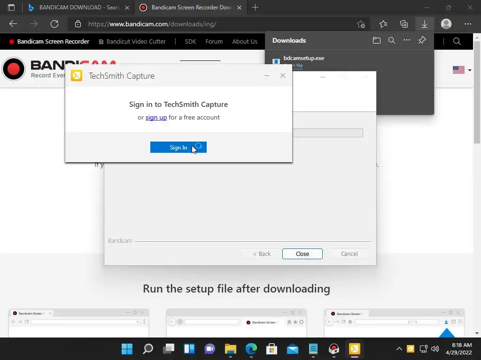Open the Windows Start menu

coord(127,349)
